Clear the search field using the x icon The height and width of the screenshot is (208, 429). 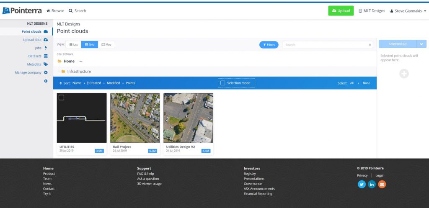(x=370, y=44)
